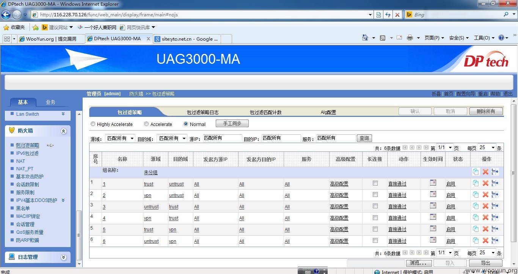Delete icon in the group name row
Screen dimensions: 518x274
coord(485,172)
